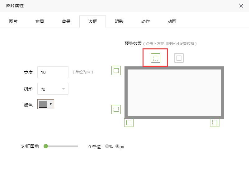Select the px unit radio button

(117, 146)
